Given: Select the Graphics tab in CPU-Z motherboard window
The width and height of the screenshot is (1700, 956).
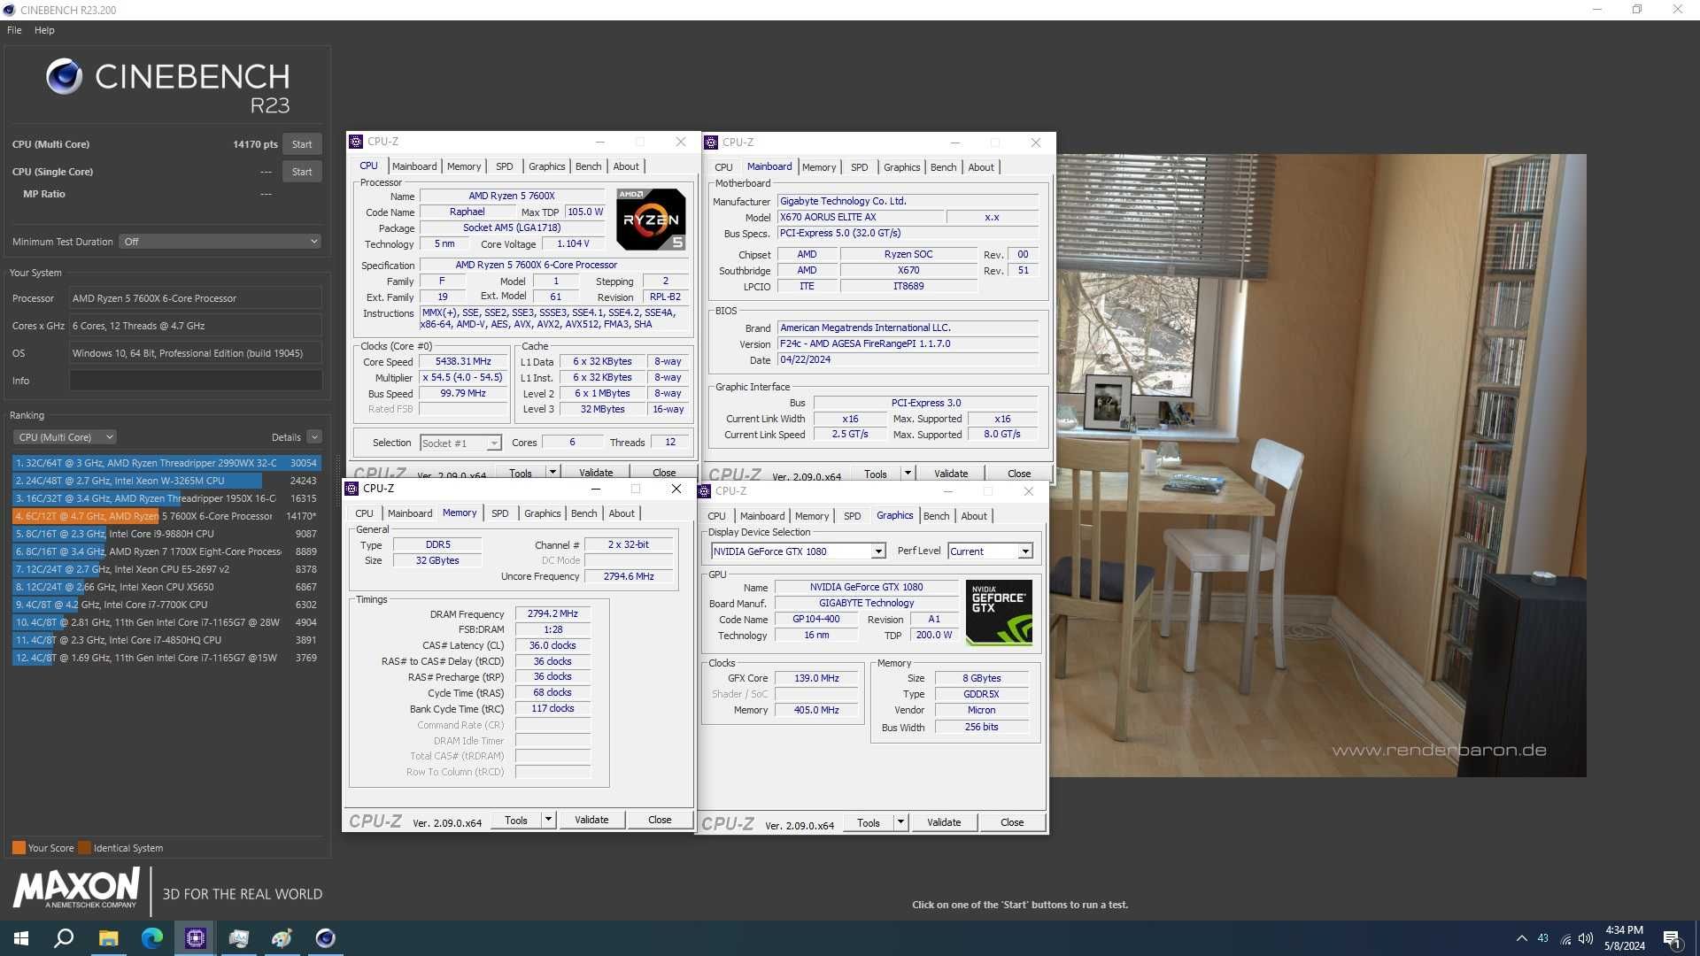Looking at the screenshot, I should [x=901, y=167].
